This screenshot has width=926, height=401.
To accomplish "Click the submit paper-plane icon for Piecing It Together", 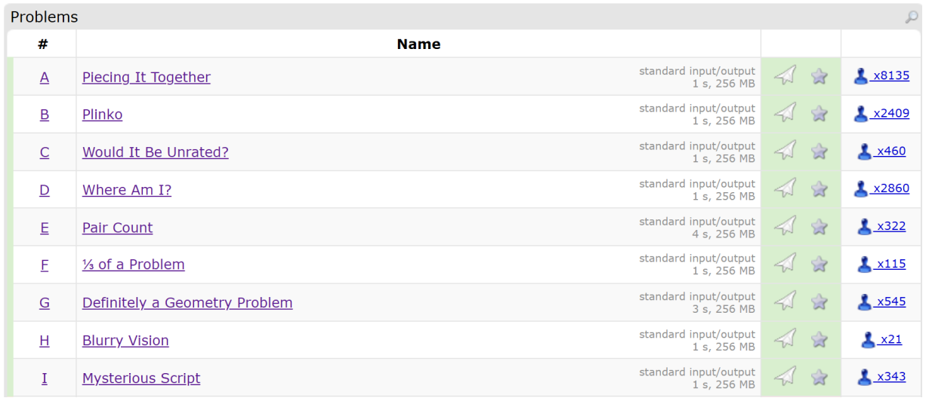I will click(786, 75).
